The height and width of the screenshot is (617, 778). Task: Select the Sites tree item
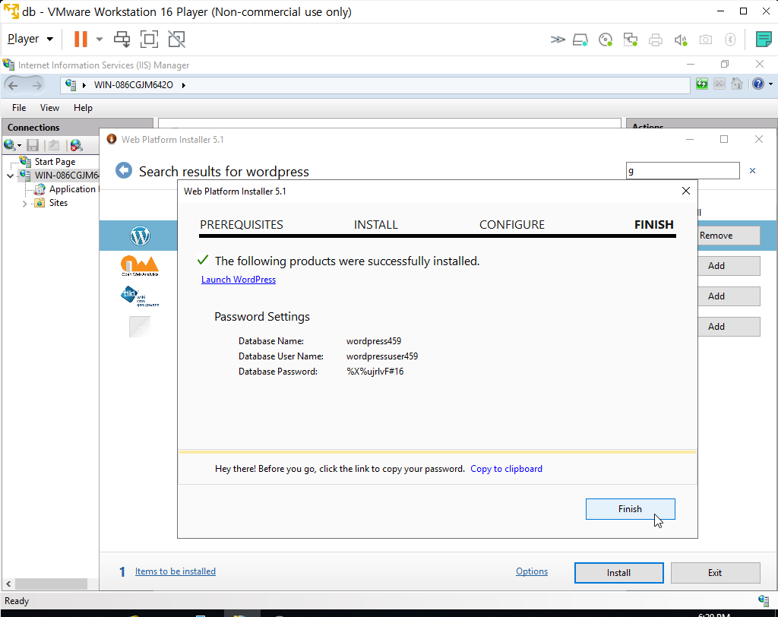click(58, 203)
